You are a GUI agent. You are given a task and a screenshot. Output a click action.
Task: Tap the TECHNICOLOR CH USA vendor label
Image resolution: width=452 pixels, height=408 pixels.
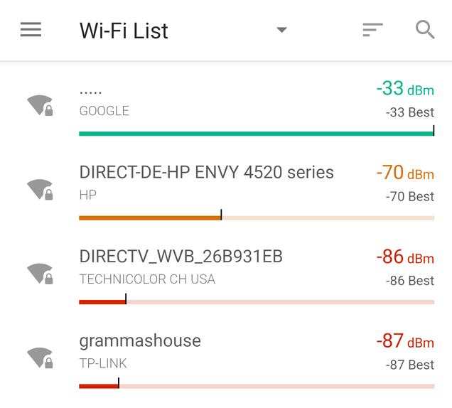click(147, 279)
